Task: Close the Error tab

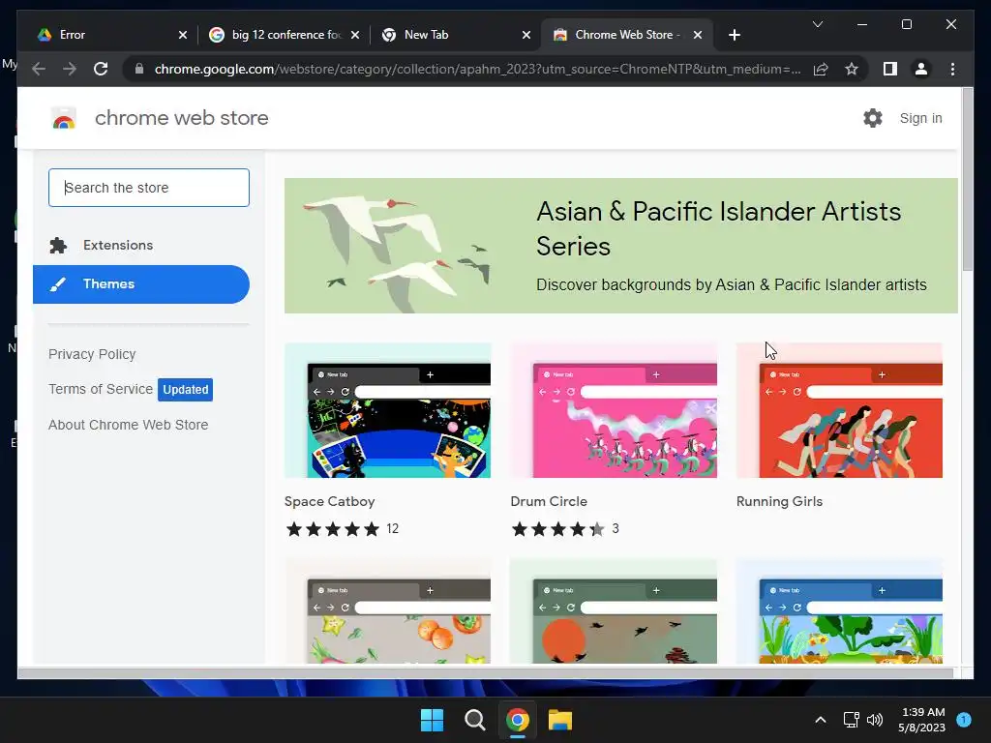Action: [x=183, y=35]
